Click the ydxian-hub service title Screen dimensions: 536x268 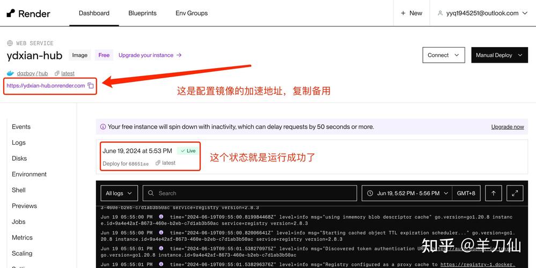coord(34,55)
